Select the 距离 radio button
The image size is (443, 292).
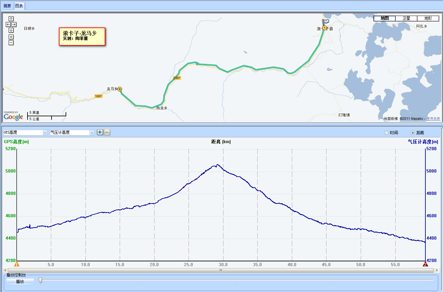pos(413,133)
